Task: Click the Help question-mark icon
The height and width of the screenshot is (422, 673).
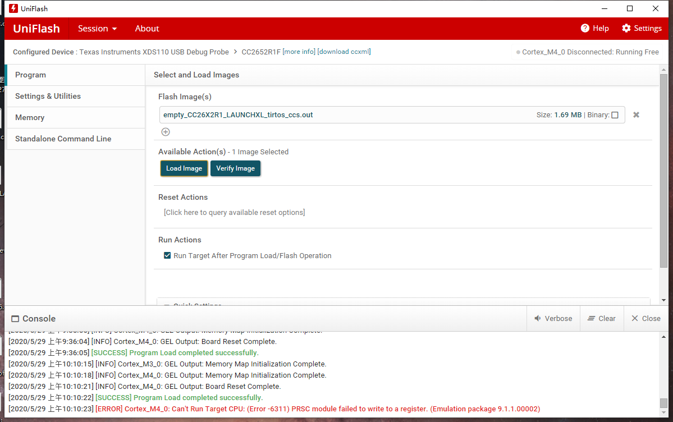Action: click(585, 28)
